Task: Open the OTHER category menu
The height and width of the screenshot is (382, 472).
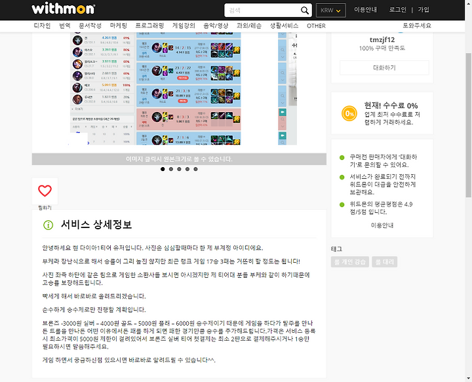Action: point(316,26)
